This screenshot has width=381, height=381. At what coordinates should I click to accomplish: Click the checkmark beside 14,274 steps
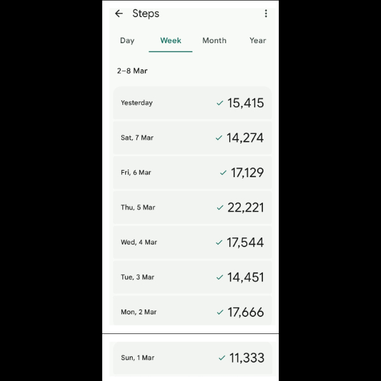219,138
